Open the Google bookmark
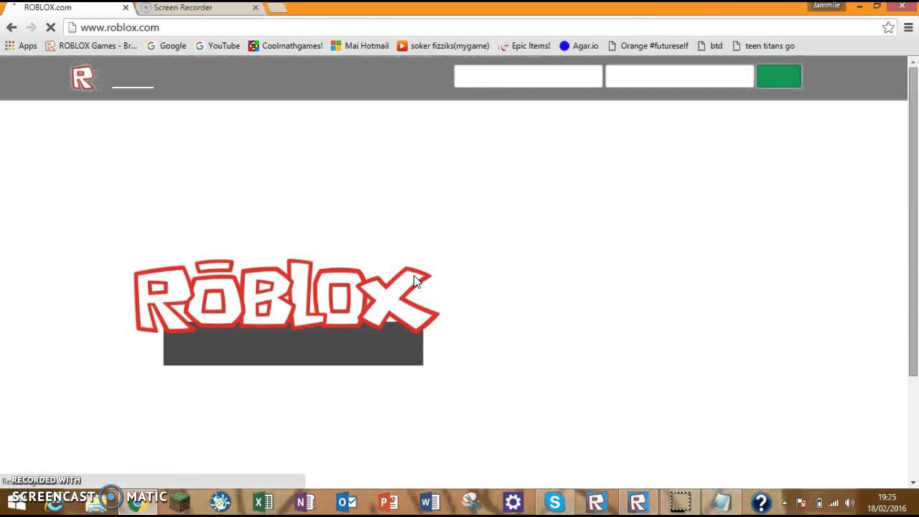919x517 pixels. click(x=166, y=45)
